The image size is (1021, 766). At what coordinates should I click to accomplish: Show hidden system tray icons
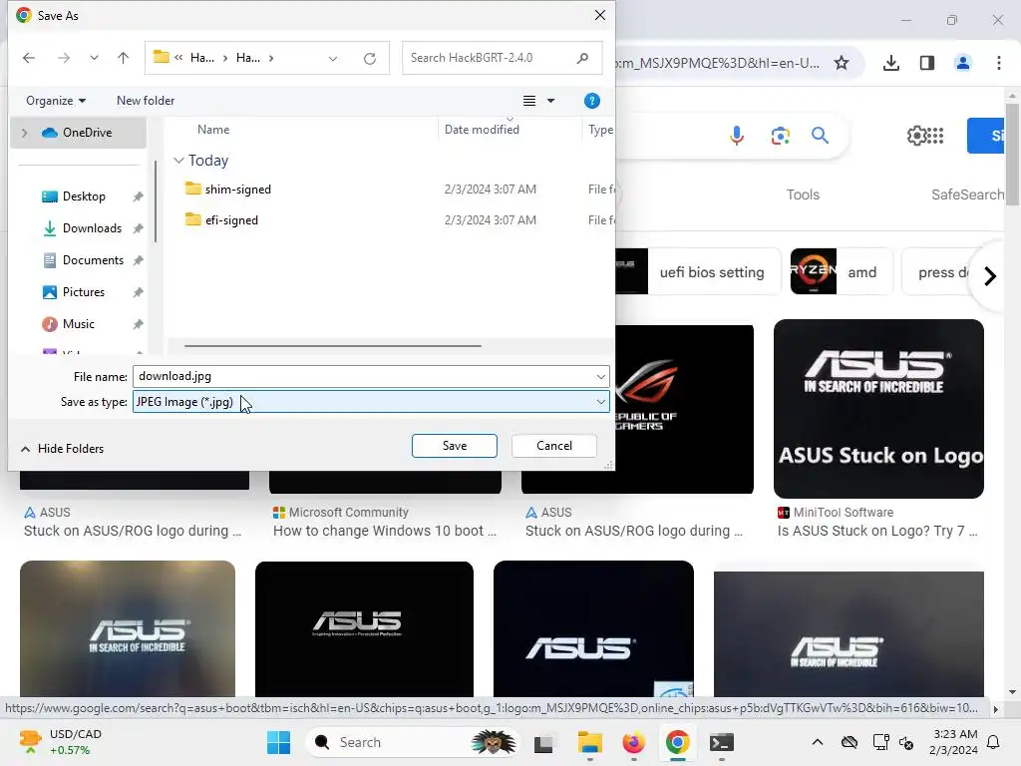coord(818,742)
